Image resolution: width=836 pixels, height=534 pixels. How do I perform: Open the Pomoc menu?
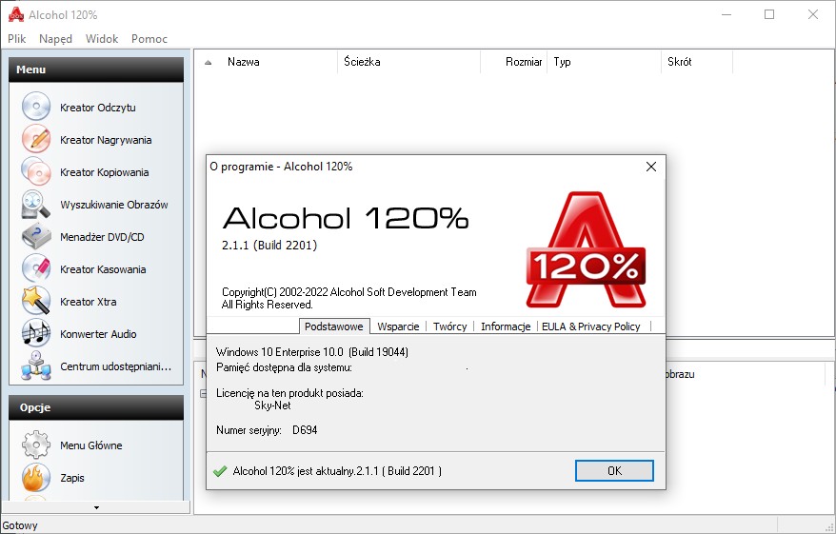(x=149, y=39)
